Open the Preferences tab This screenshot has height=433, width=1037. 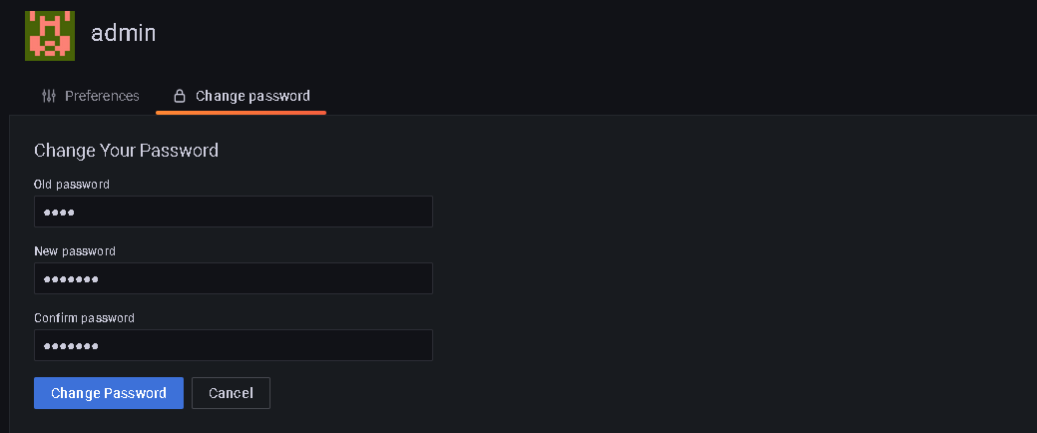coord(101,96)
